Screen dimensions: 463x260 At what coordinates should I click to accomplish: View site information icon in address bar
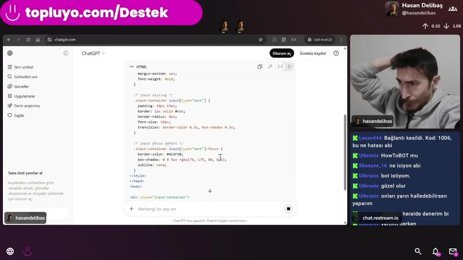pyautogui.click(x=50, y=40)
